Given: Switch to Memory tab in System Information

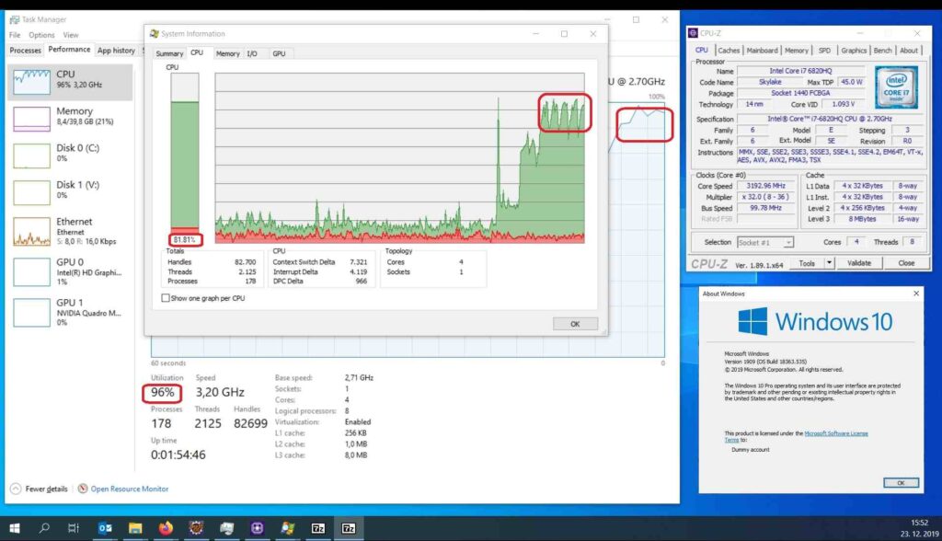Looking at the screenshot, I should tap(227, 53).
